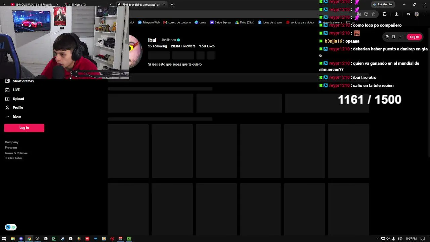The width and height of the screenshot is (430, 242).
Task: Open the Stripe Express bookmark
Action: click(221, 23)
